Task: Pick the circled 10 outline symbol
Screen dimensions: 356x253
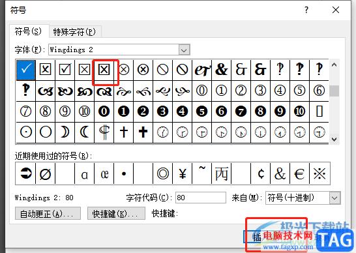Action: [x=85, y=112]
